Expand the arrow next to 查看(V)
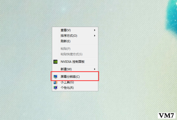 95,30
